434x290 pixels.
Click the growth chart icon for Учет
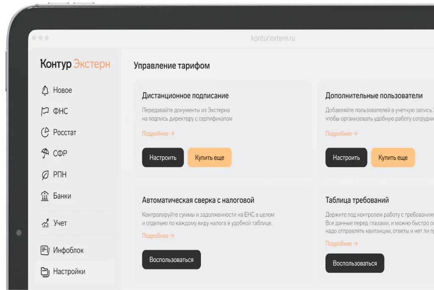coord(45,223)
